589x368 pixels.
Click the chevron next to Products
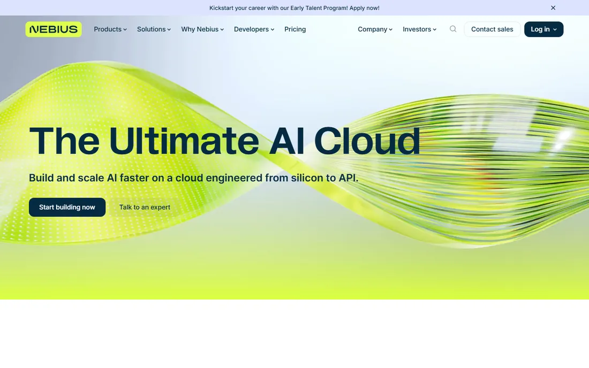point(125,29)
